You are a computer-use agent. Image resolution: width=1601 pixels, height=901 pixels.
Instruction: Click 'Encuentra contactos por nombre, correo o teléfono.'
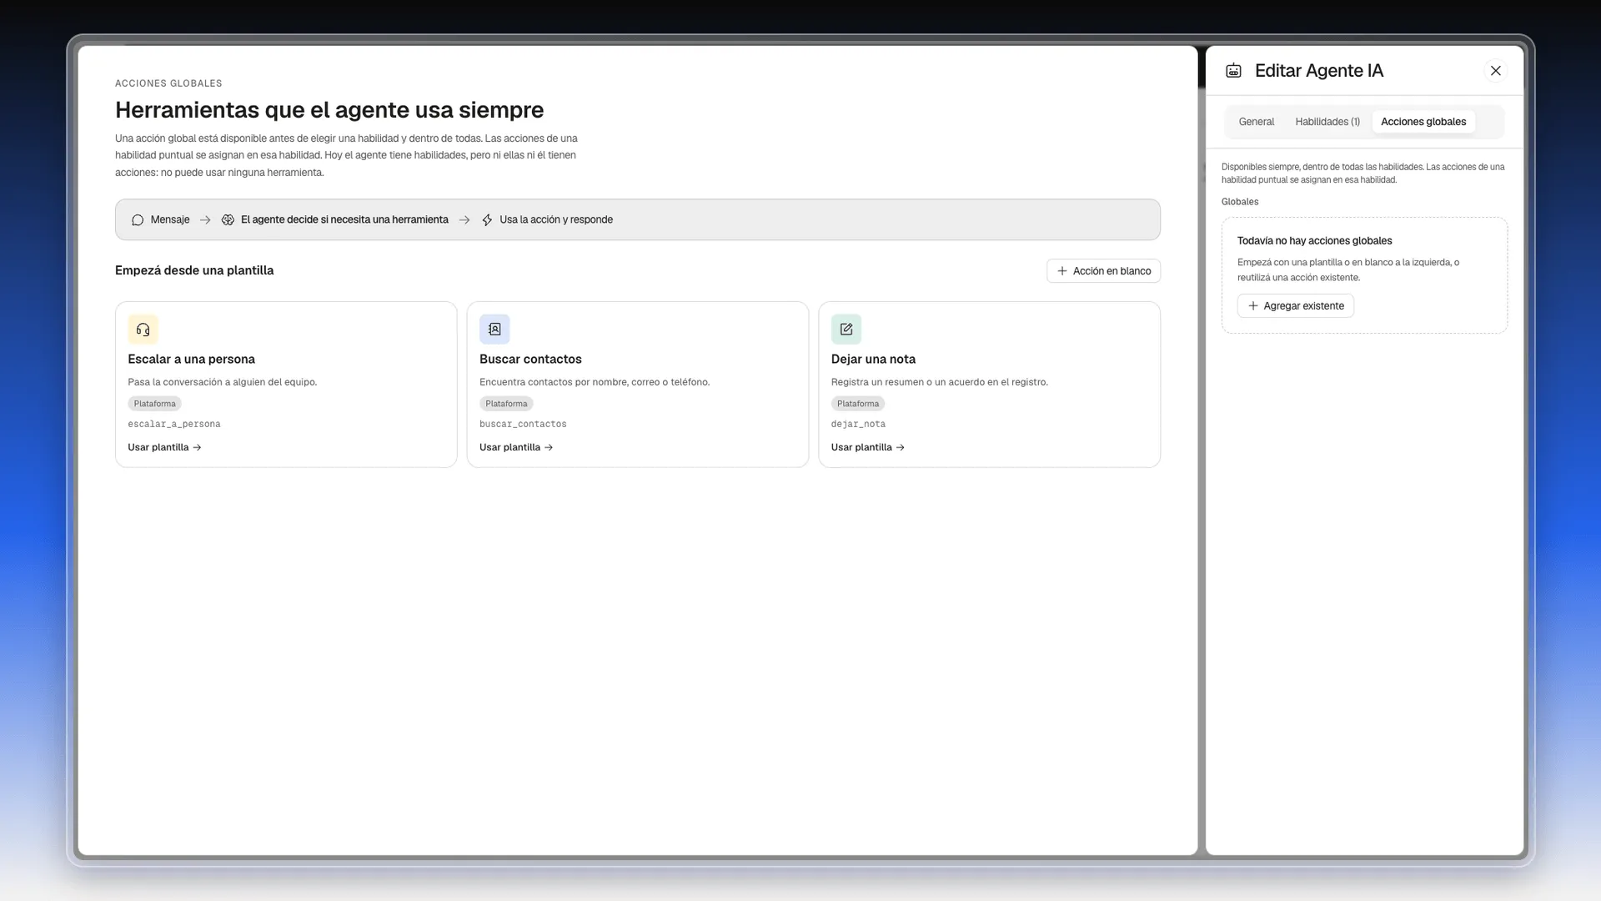click(595, 382)
